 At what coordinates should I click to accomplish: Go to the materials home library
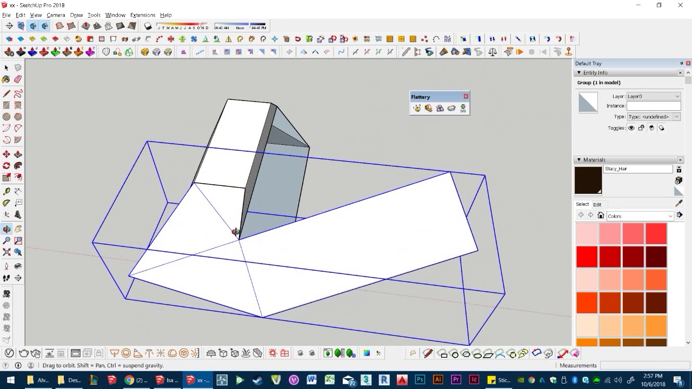click(601, 216)
